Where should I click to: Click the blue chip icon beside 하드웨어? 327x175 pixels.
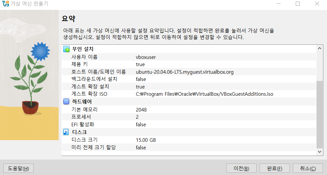(x=66, y=102)
